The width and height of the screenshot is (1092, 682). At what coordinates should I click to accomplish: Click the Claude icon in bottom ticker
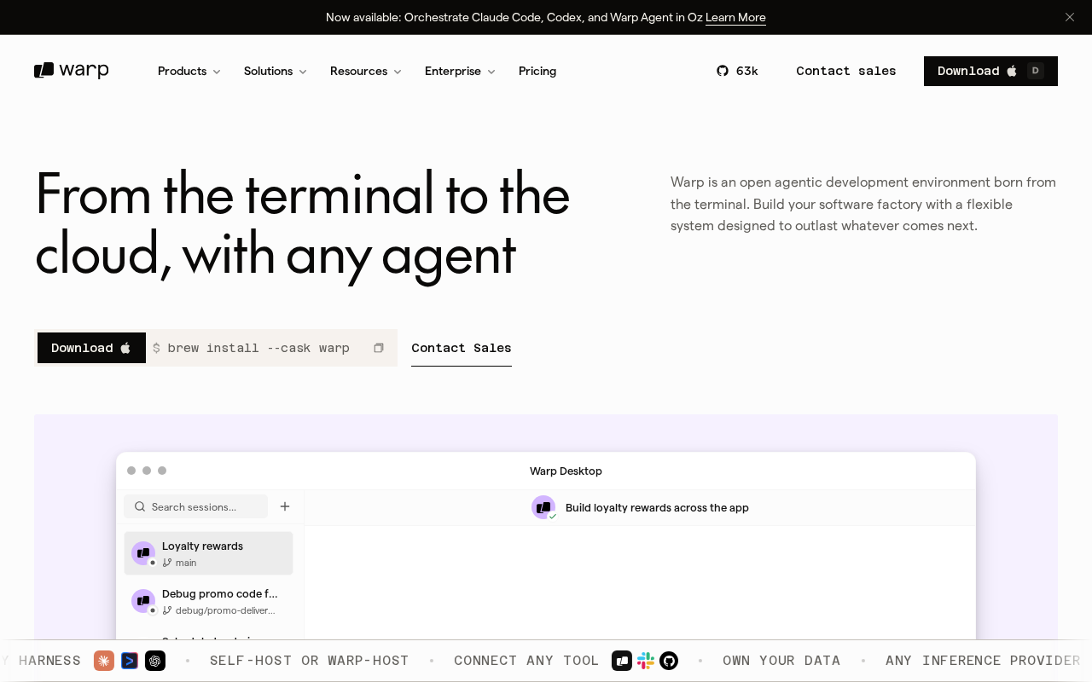coord(104,661)
